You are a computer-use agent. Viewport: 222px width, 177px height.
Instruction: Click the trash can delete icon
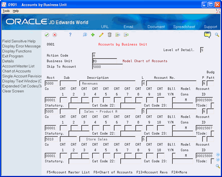pos(109,35)
